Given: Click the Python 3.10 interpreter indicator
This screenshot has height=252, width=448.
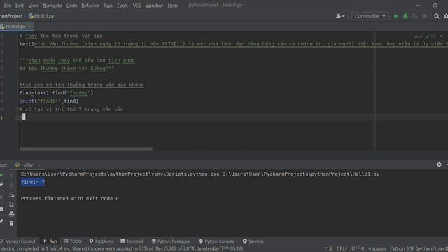Looking at the screenshot, I should coord(419,249).
